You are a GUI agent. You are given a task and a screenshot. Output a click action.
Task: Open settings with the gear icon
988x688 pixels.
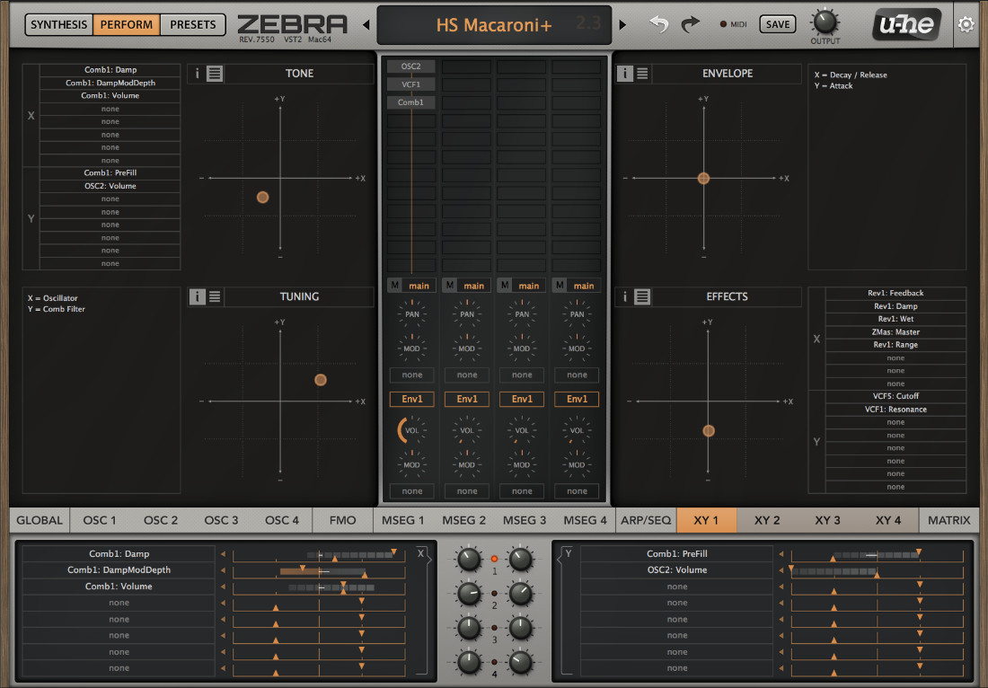[x=966, y=24]
